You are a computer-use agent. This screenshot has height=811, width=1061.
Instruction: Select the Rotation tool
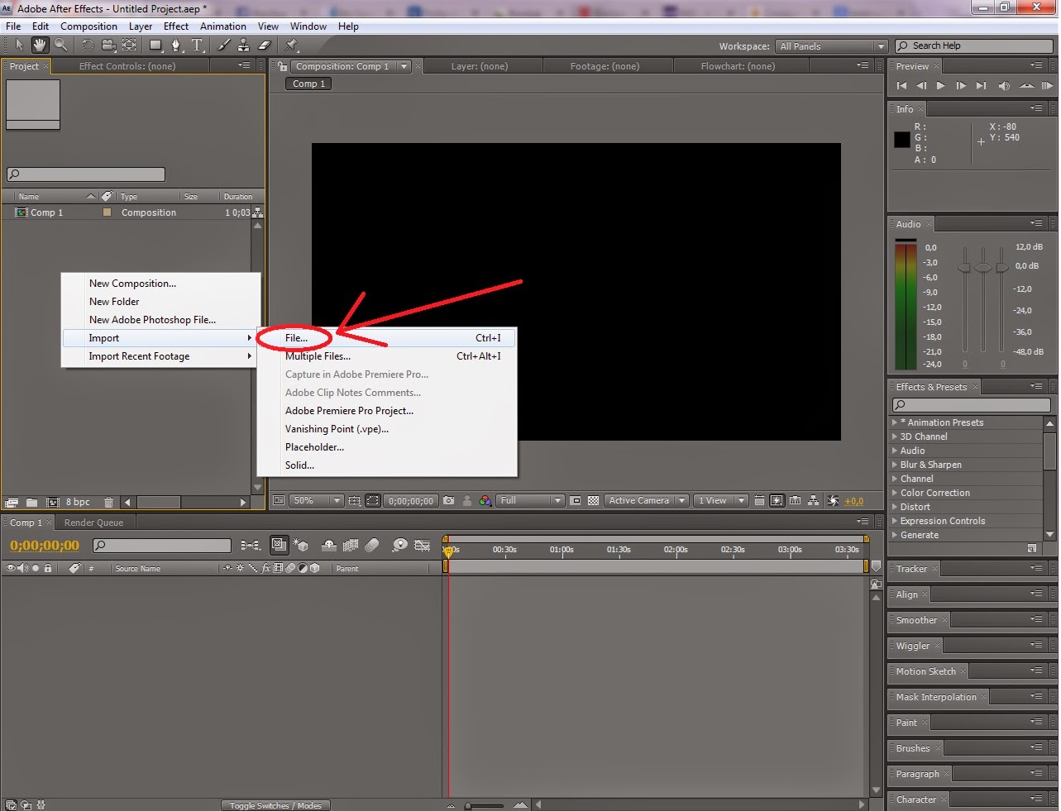[x=88, y=45]
